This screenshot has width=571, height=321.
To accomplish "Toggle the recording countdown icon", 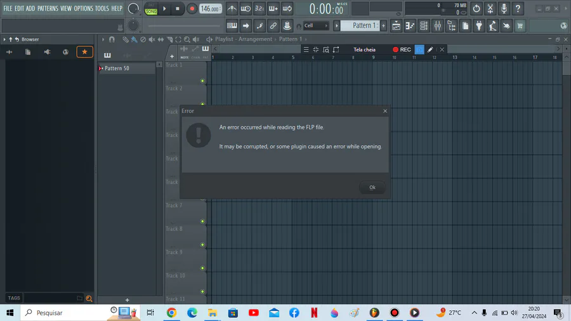I will pyautogui.click(x=259, y=8).
